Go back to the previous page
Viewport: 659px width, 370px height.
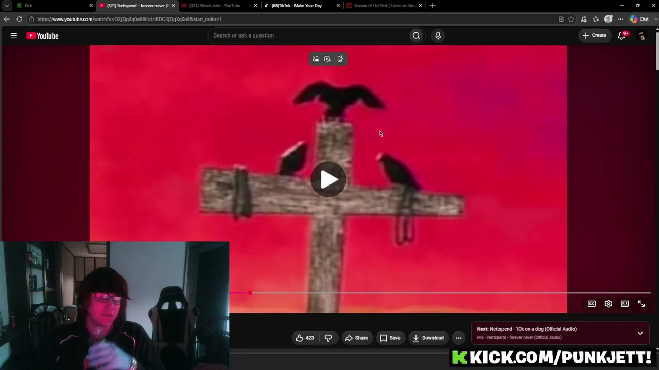(x=7, y=19)
